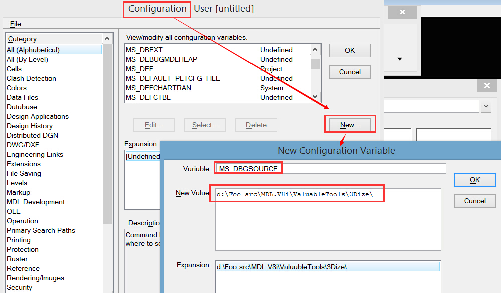The width and height of the screenshot is (501, 293).
Task: Click the Variable name input field
Action: (x=331, y=169)
